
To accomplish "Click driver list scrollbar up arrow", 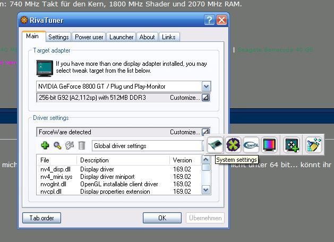I will tap(206, 160).
